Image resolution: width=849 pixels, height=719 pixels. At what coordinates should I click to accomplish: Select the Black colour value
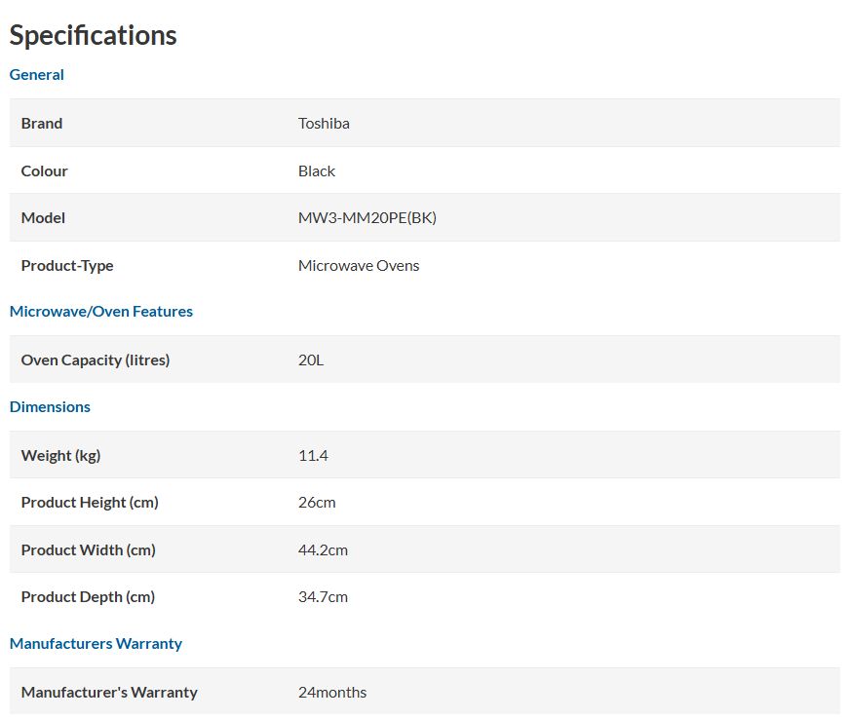click(x=317, y=170)
